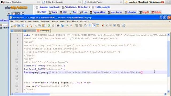The image size is (171, 96).
Task: Click the editor vertical scrollbar down arrow
Action: click(x=168, y=91)
